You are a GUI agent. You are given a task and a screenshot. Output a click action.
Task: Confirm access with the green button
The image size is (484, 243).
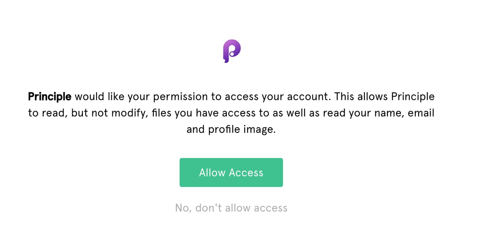pyautogui.click(x=231, y=173)
